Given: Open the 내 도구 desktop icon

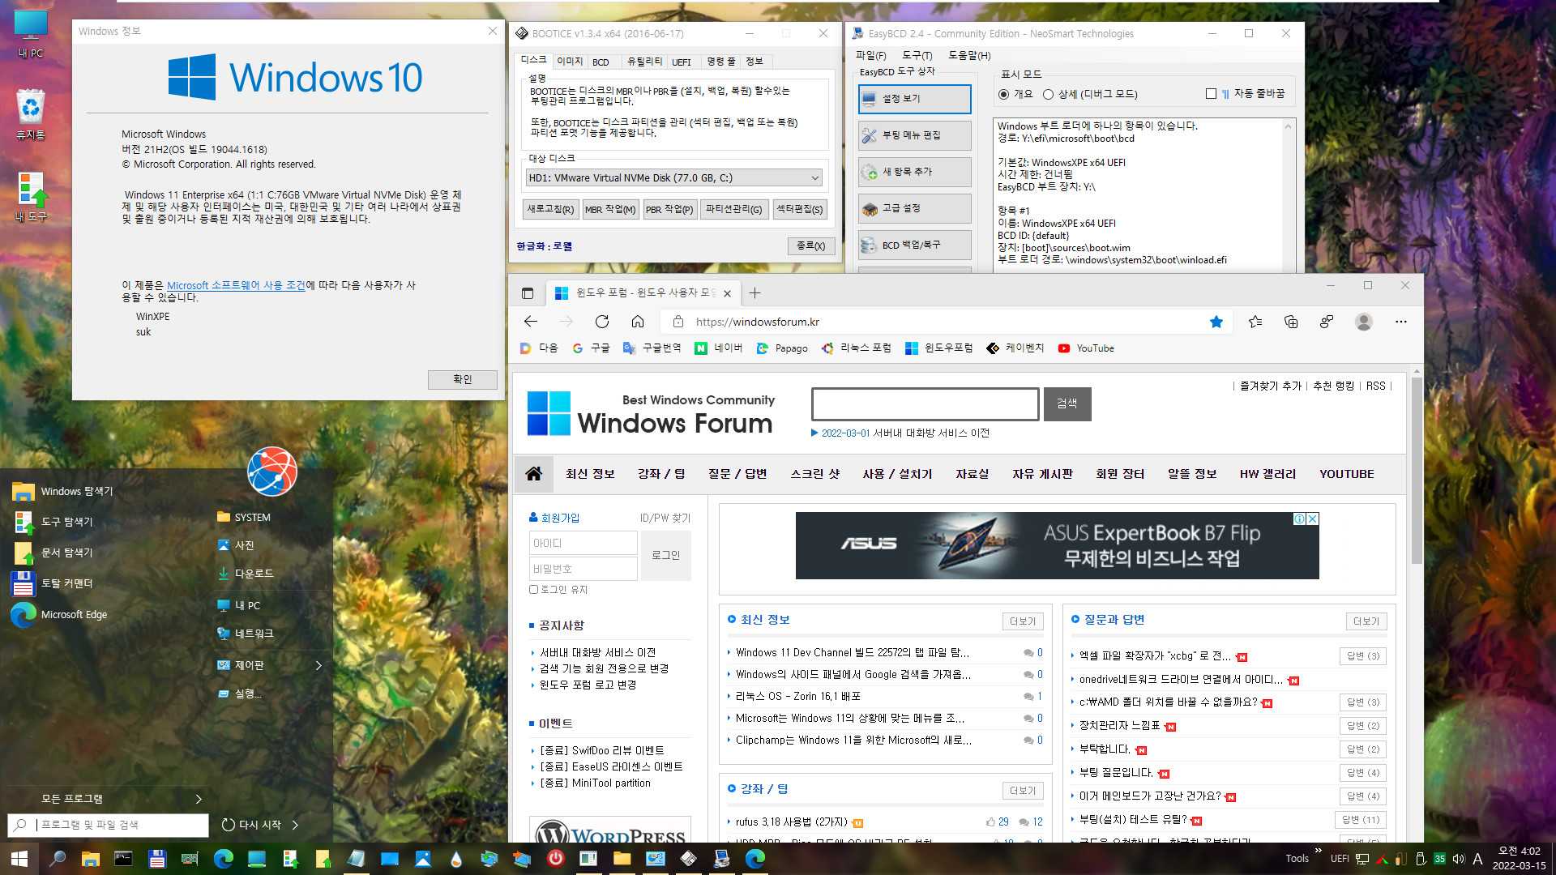Looking at the screenshot, I should tap(31, 197).
